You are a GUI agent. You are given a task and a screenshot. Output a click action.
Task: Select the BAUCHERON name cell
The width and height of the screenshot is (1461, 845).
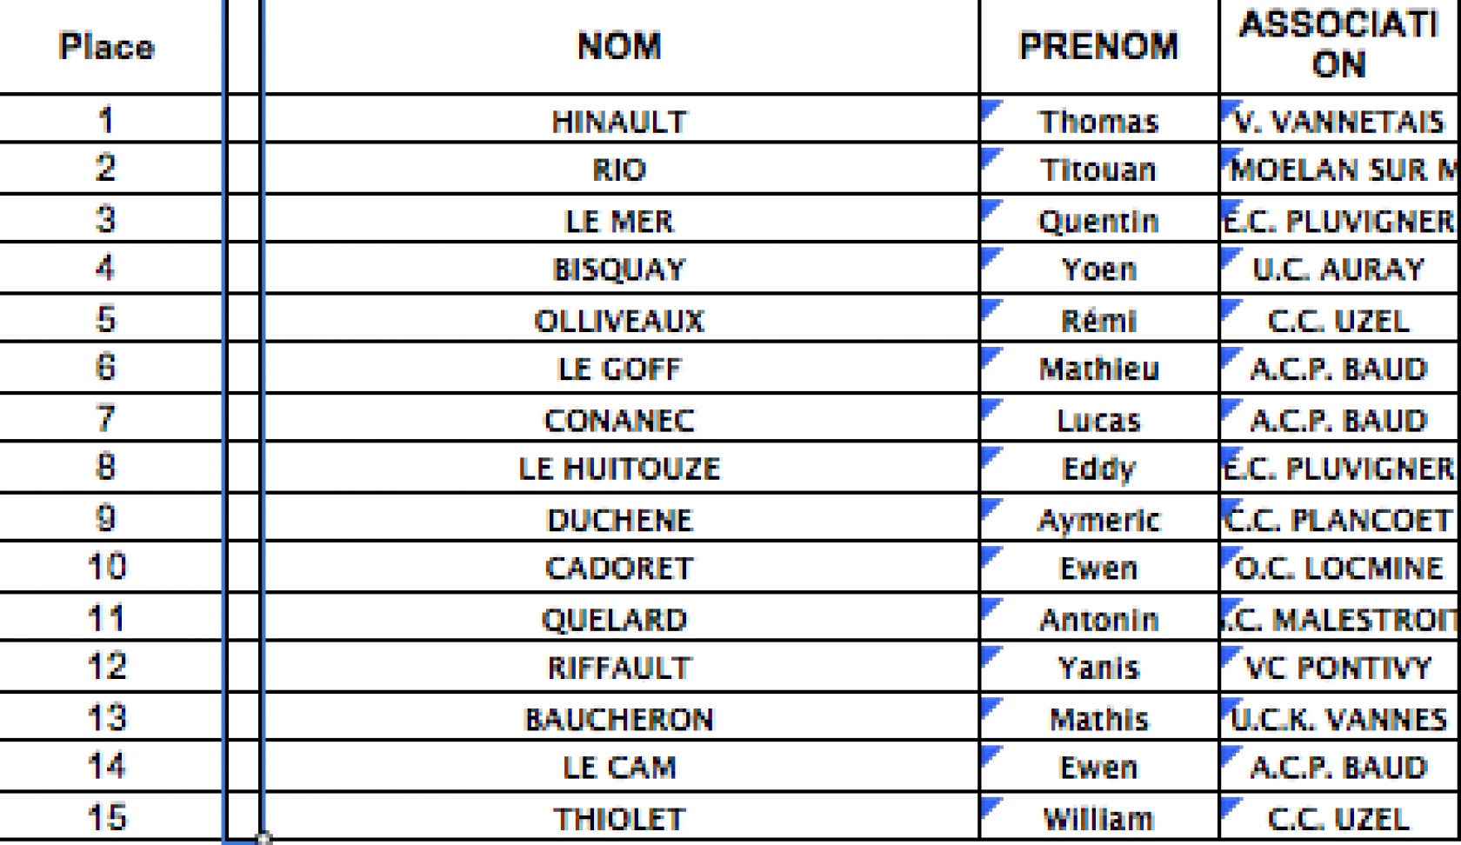click(620, 717)
